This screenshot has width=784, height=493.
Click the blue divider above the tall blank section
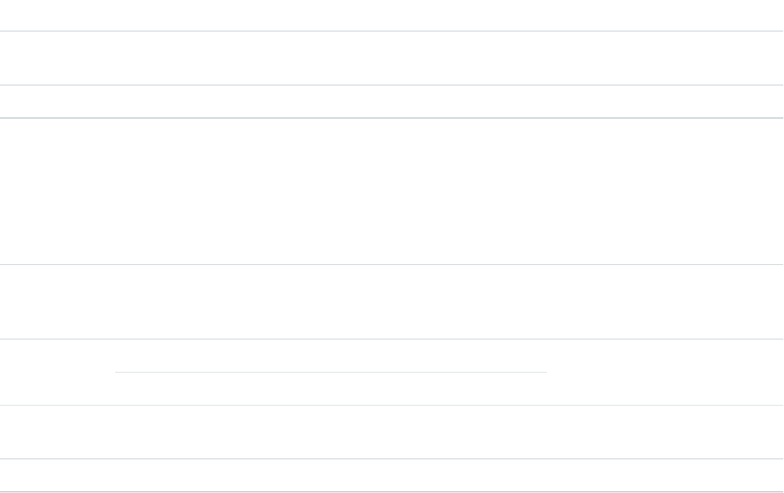coord(392,118)
